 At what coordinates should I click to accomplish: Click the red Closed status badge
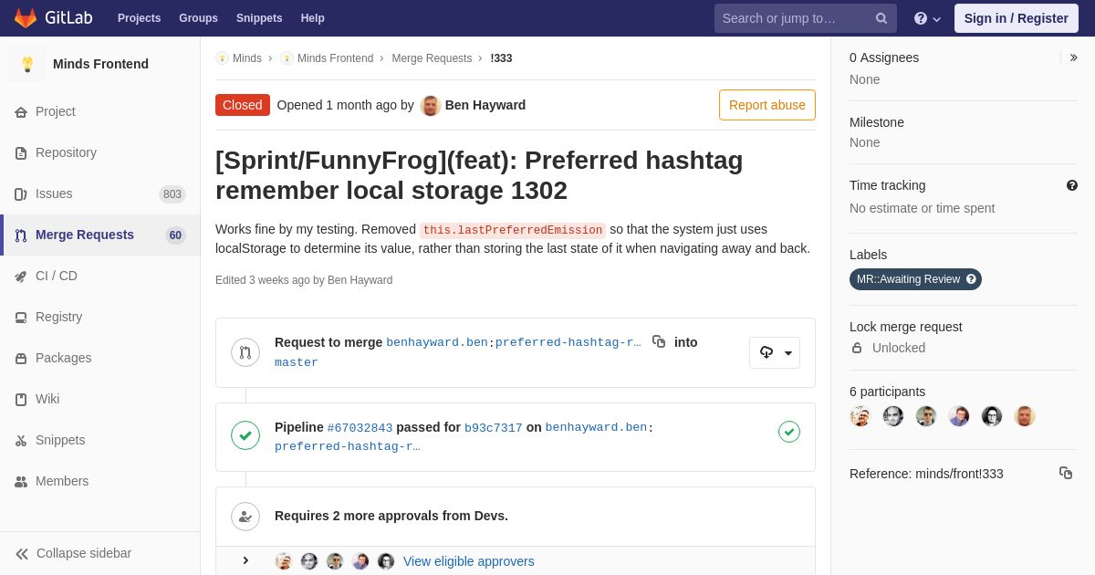point(243,105)
